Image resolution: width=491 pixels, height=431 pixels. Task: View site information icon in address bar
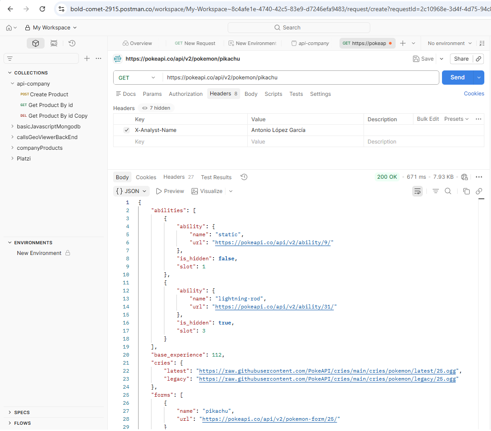61,9
